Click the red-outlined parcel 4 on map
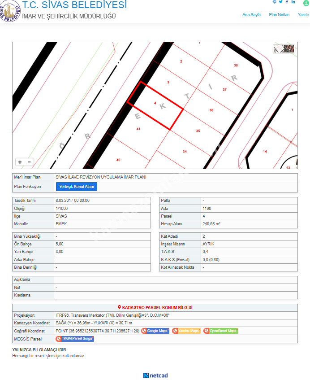Screen dimensions: 310x380 155,106
